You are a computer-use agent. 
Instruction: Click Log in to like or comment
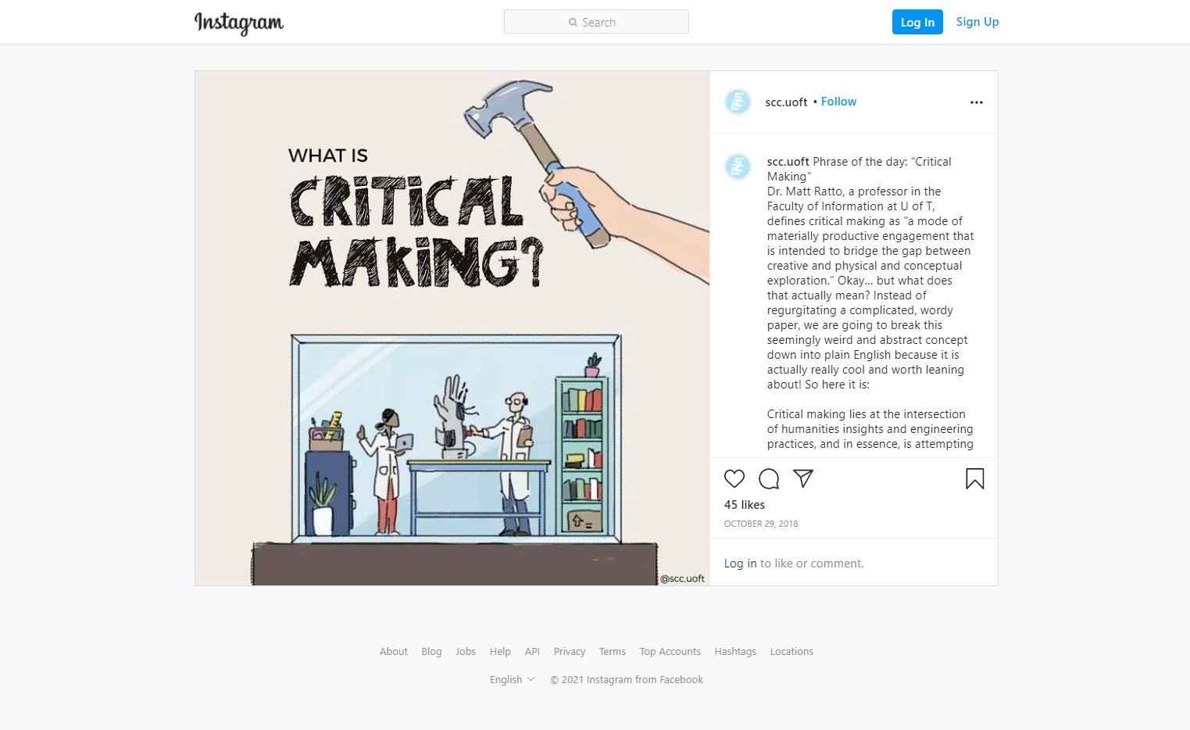(x=740, y=564)
